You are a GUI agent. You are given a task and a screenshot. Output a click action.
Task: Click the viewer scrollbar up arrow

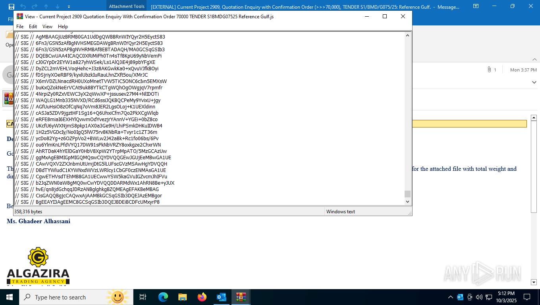[407, 35]
